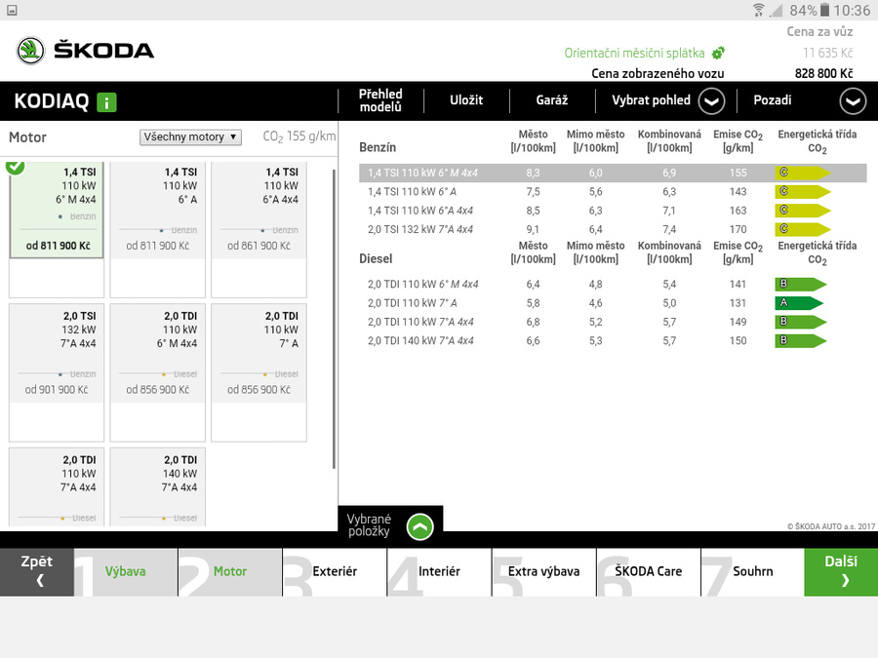Click the 828 800 Kč vehicle price
Screen dimensions: 878x658
point(823,74)
